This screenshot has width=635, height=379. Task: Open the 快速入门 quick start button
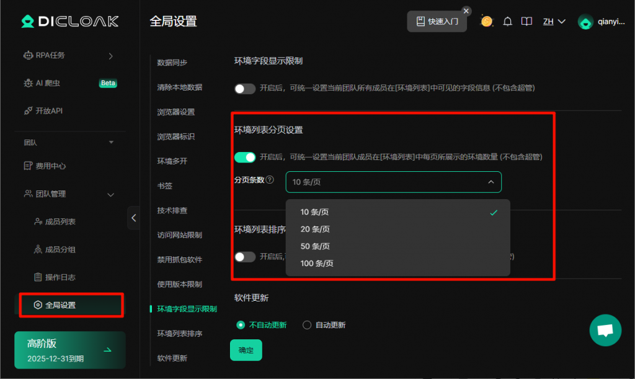437,21
